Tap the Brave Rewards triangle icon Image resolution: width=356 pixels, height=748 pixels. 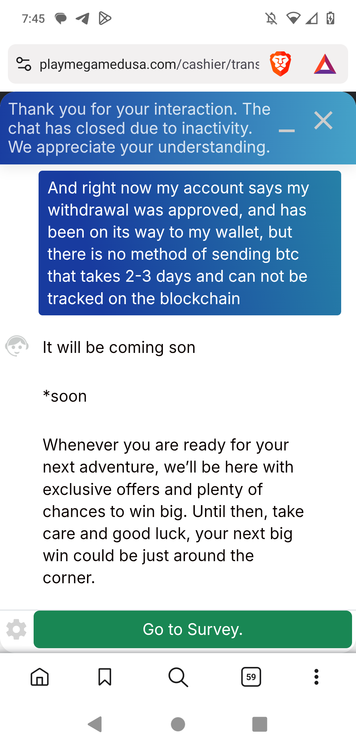click(325, 64)
